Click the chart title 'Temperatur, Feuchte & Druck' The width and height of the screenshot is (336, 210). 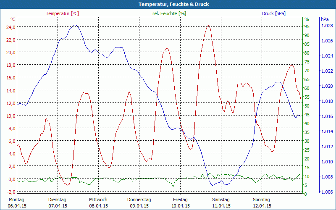(168, 4)
